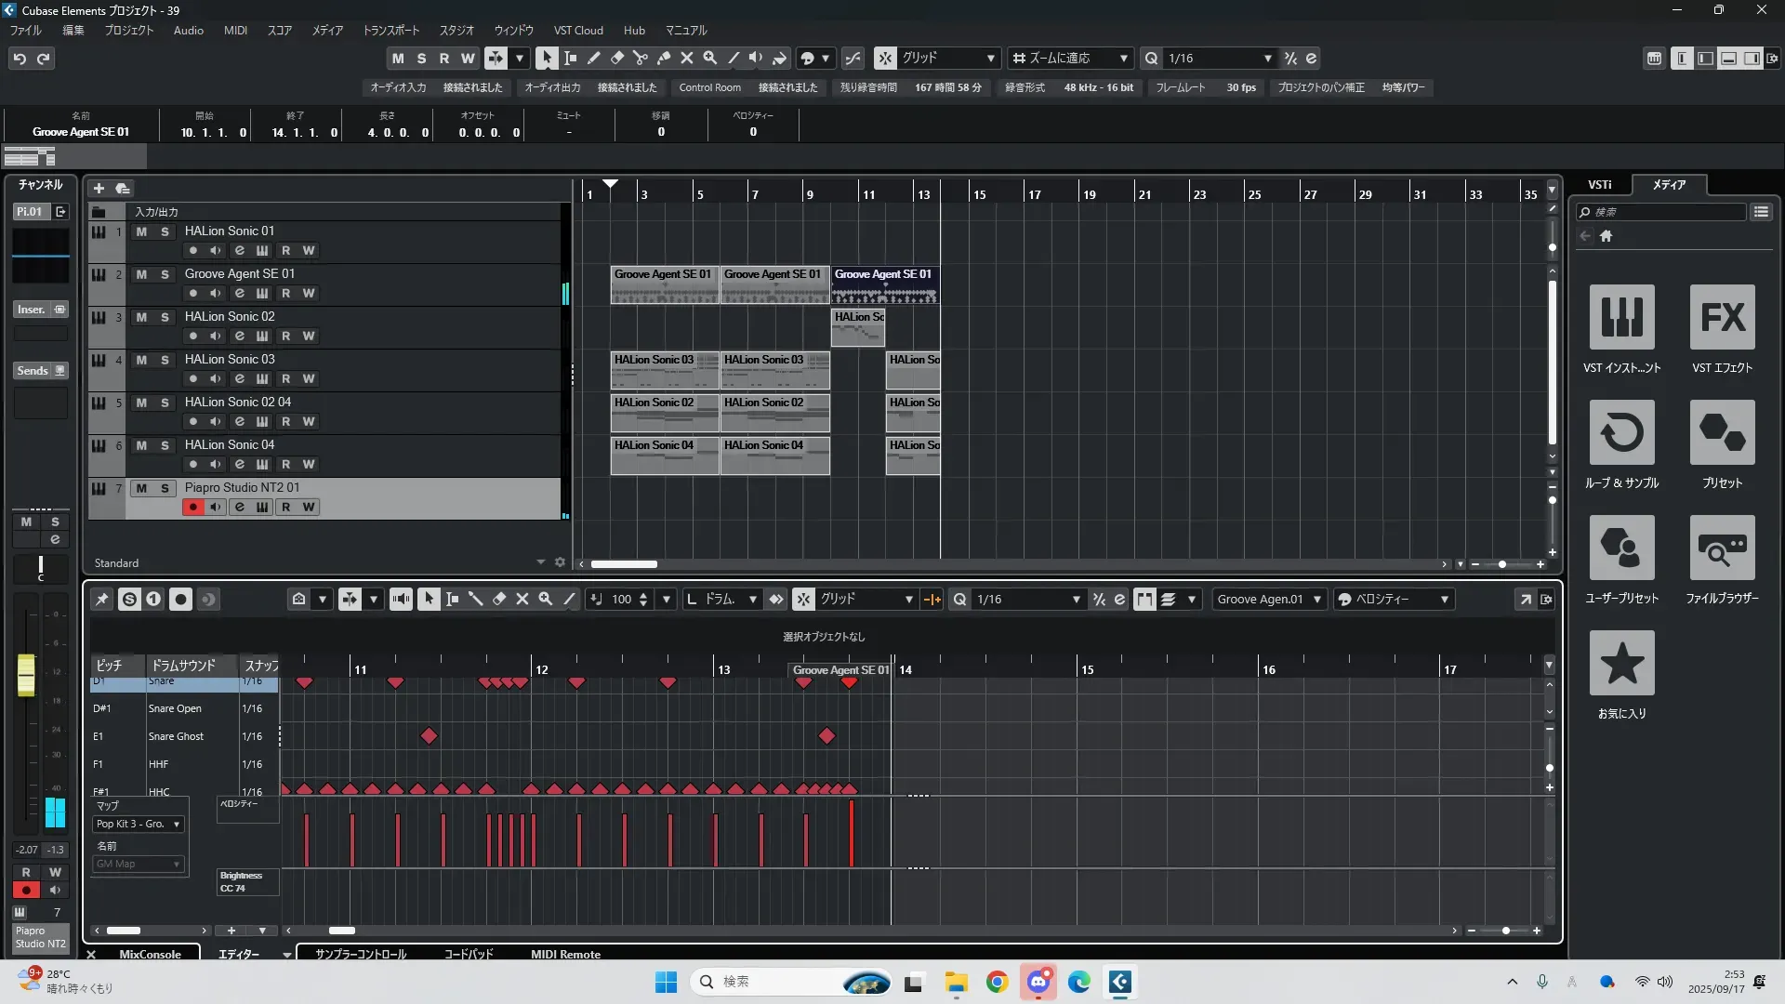This screenshot has width=1785, height=1004.
Task: Select the Zoom magnifier tool in the toolbar
Action: tap(709, 58)
